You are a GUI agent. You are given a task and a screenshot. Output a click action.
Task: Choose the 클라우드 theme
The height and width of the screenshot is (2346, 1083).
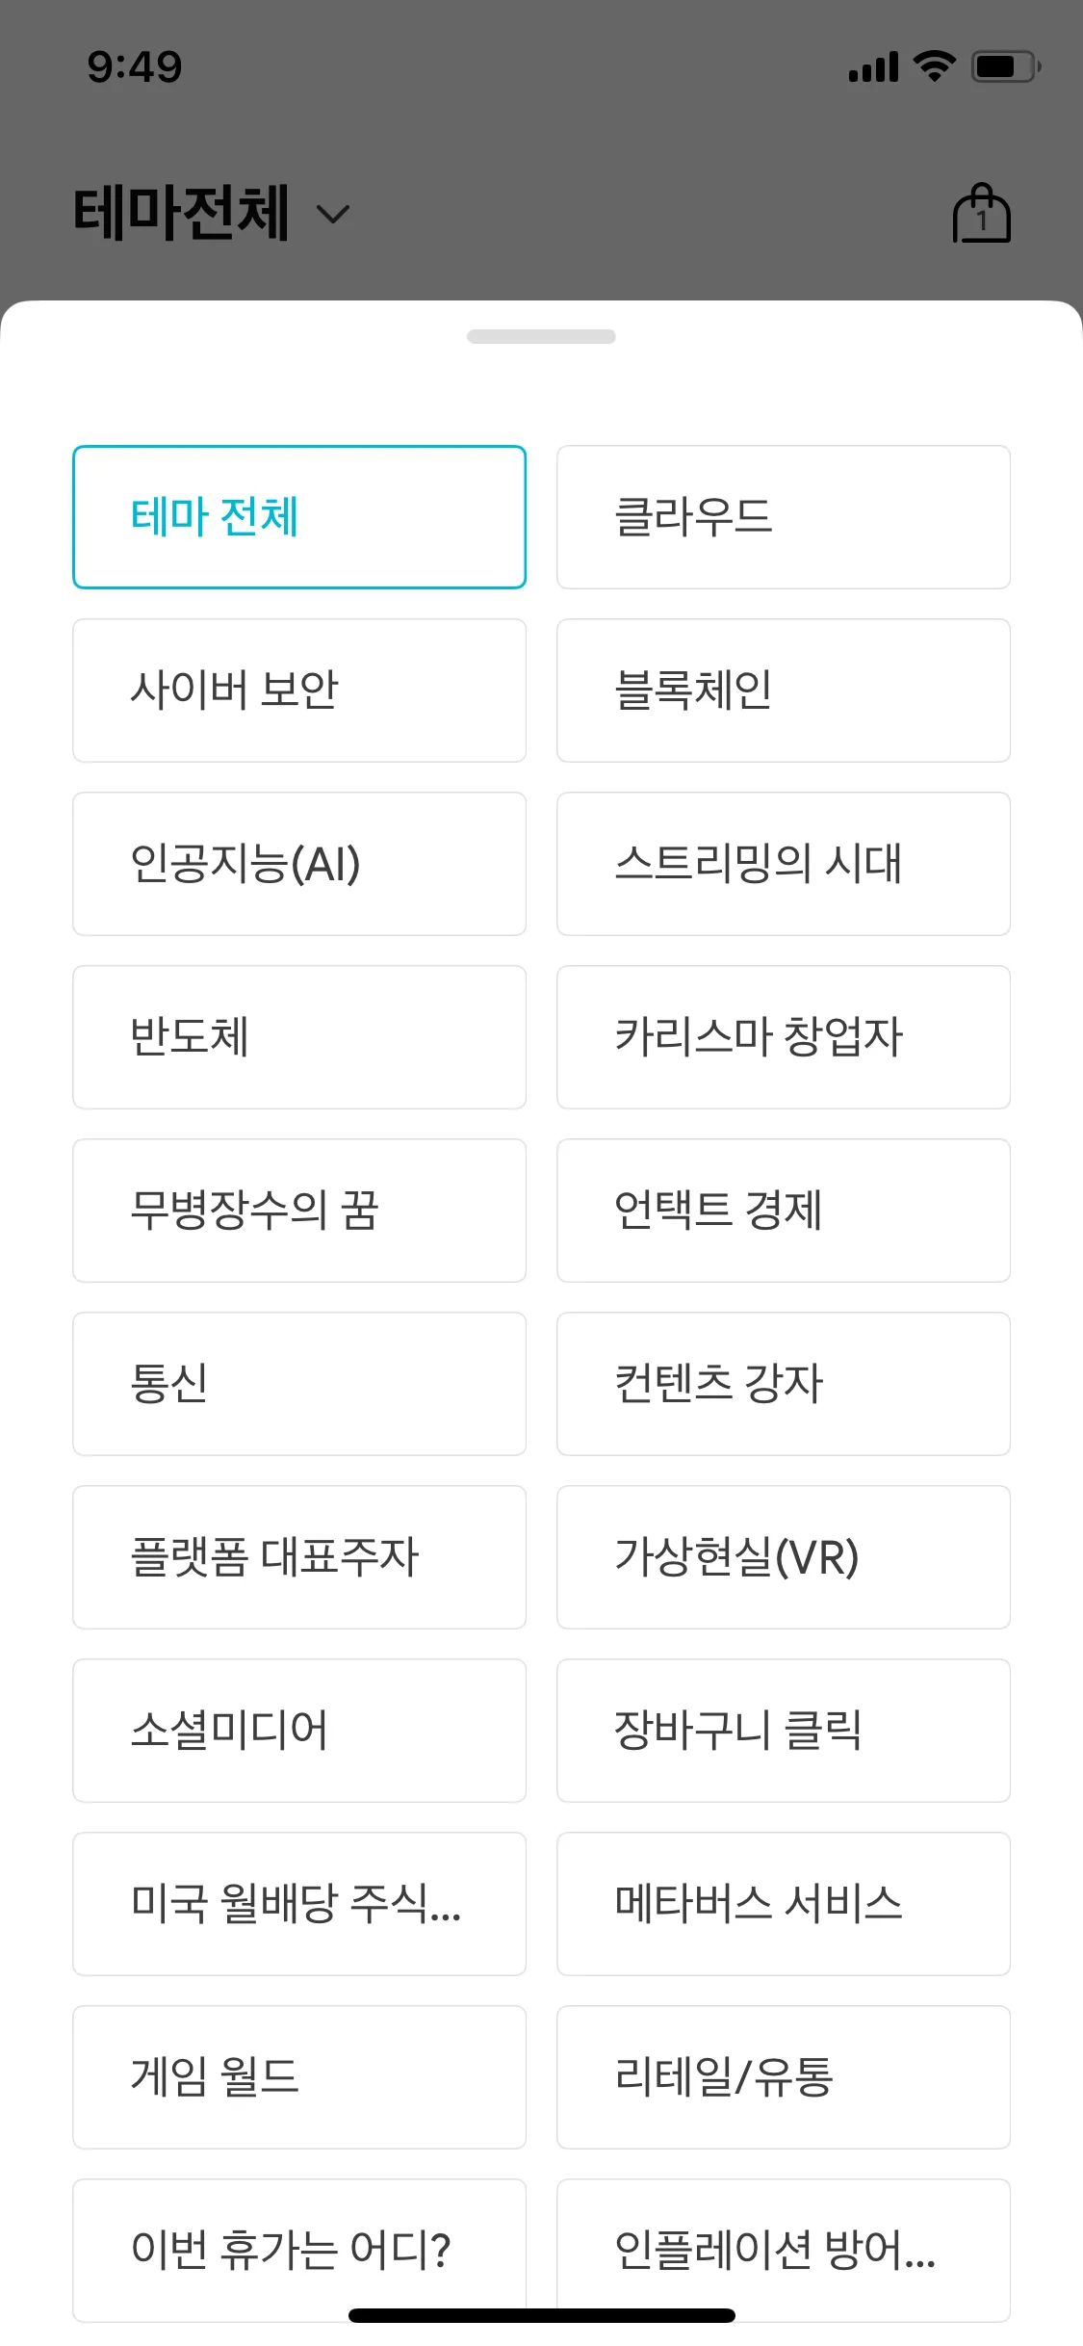[783, 517]
